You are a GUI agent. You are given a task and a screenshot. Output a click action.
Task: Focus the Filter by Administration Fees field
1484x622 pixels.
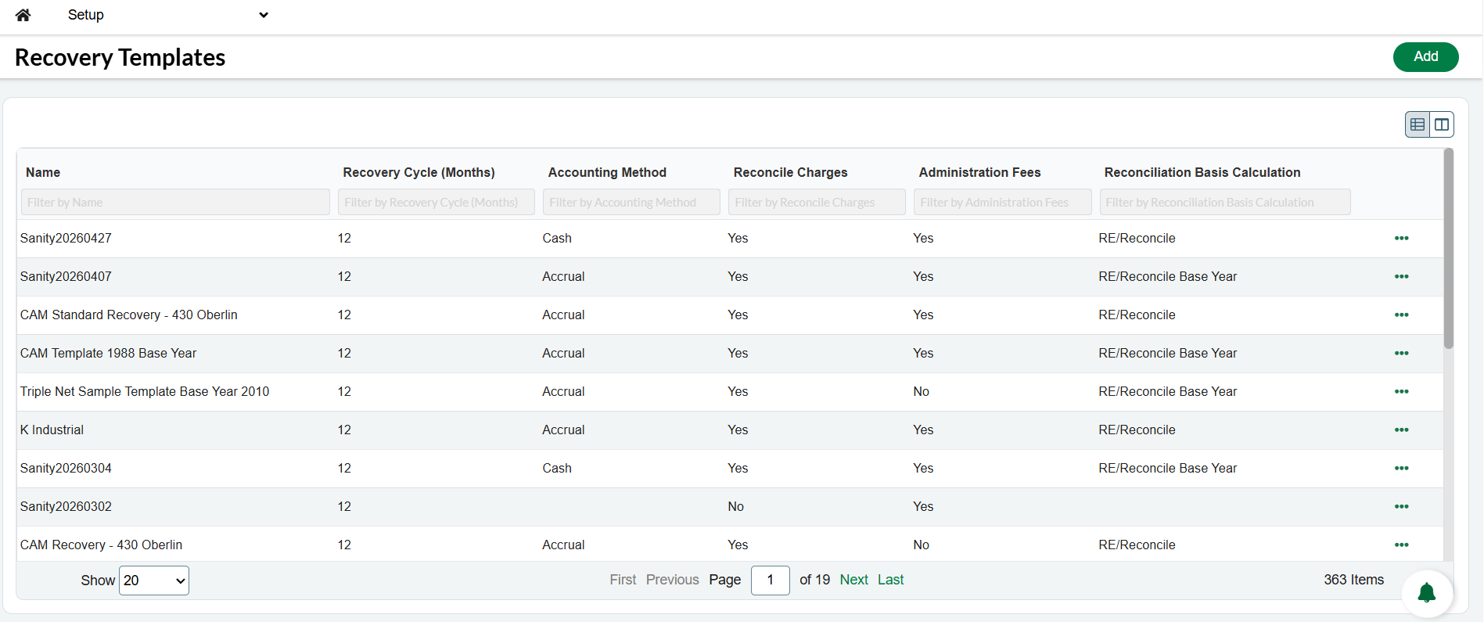click(1002, 202)
